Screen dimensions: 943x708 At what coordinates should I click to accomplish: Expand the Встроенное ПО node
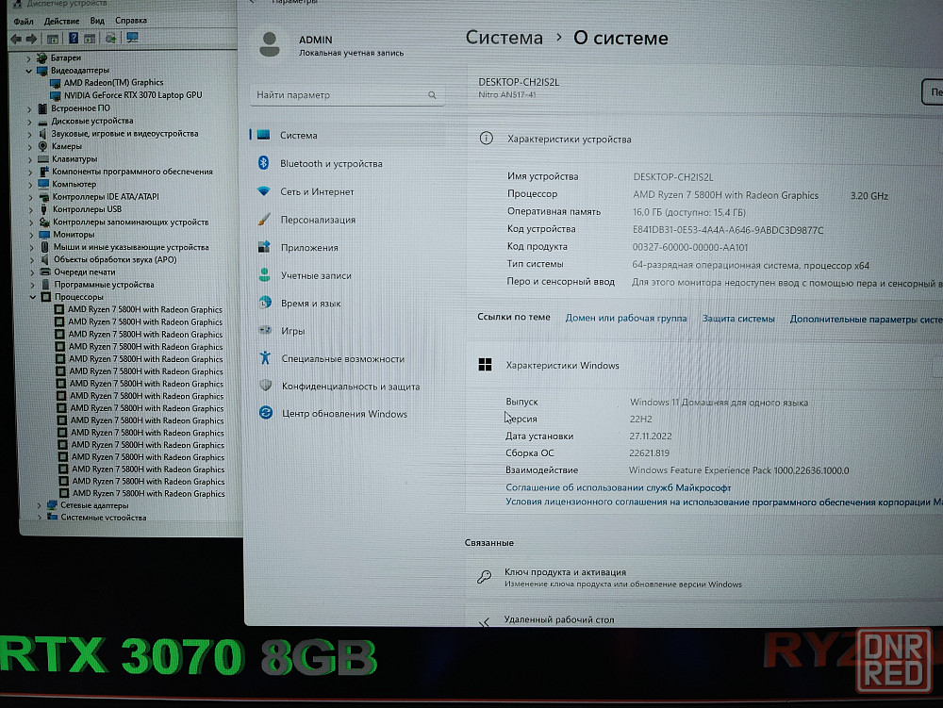[x=29, y=109]
